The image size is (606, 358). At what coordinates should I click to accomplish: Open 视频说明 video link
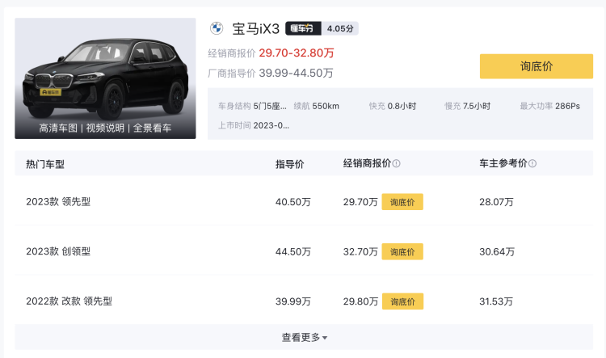pos(105,128)
